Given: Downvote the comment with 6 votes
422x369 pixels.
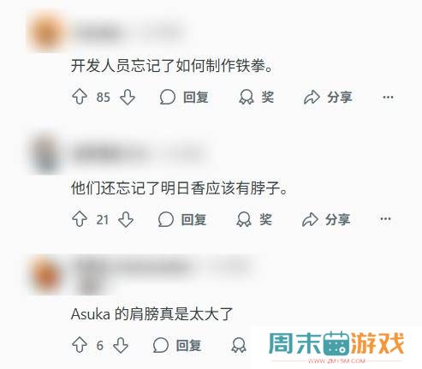Looking at the screenshot, I should (121, 345).
